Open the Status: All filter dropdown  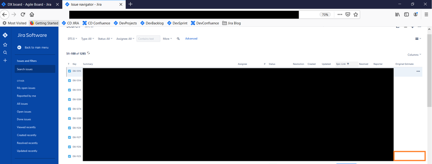(105, 39)
